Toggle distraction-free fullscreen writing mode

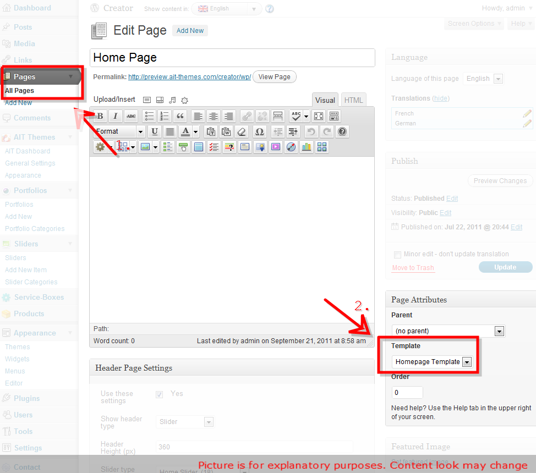[319, 116]
